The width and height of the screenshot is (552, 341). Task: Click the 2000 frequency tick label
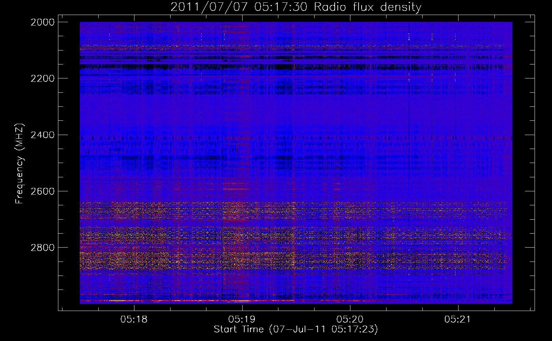(42, 22)
